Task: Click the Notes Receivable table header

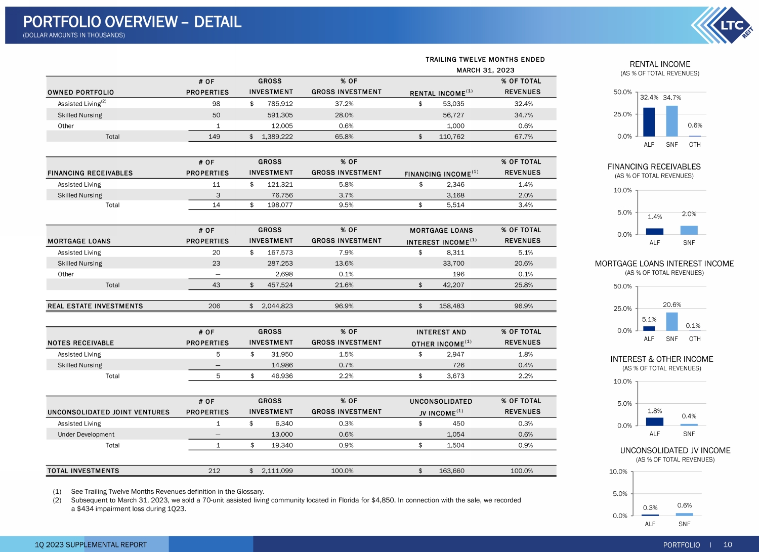Action: (81, 343)
